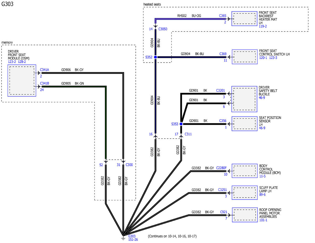This screenshot has width=315, height=243.
Task: Go to page 151-26 under G303
Action: (x=133, y=240)
